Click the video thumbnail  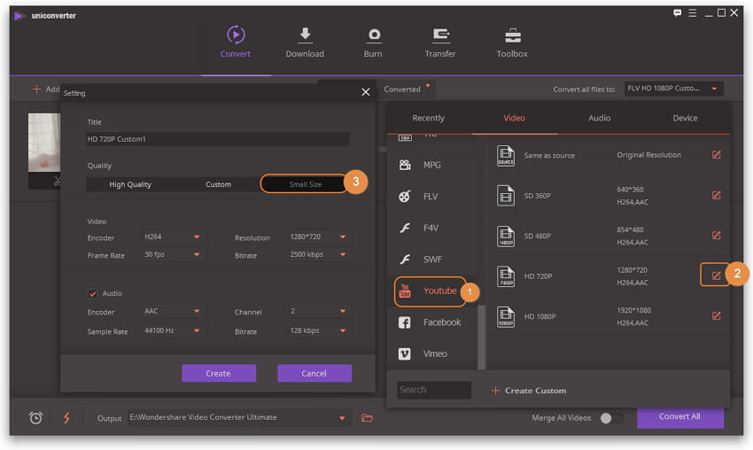44,143
